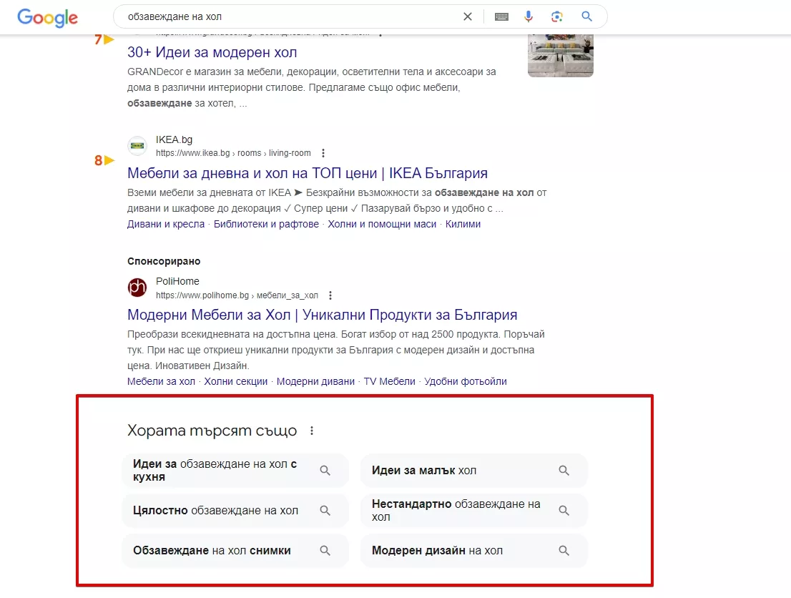The height and width of the screenshot is (598, 791).
Task: Click magnifier icon on 'Цялостно обзавеждане' suggestion
Action: point(325,511)
